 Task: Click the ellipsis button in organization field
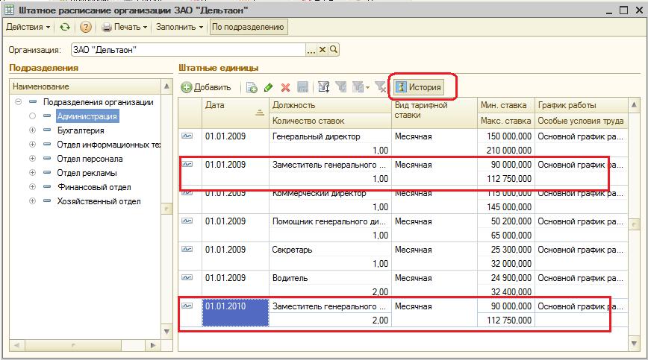coord(311,50)
